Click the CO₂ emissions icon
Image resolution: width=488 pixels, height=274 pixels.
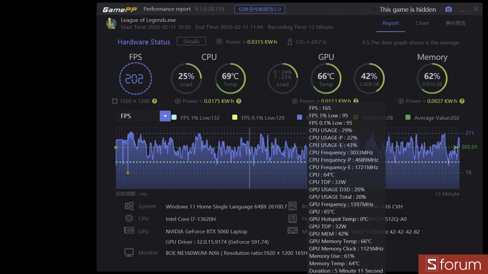[x=290, y=42]
